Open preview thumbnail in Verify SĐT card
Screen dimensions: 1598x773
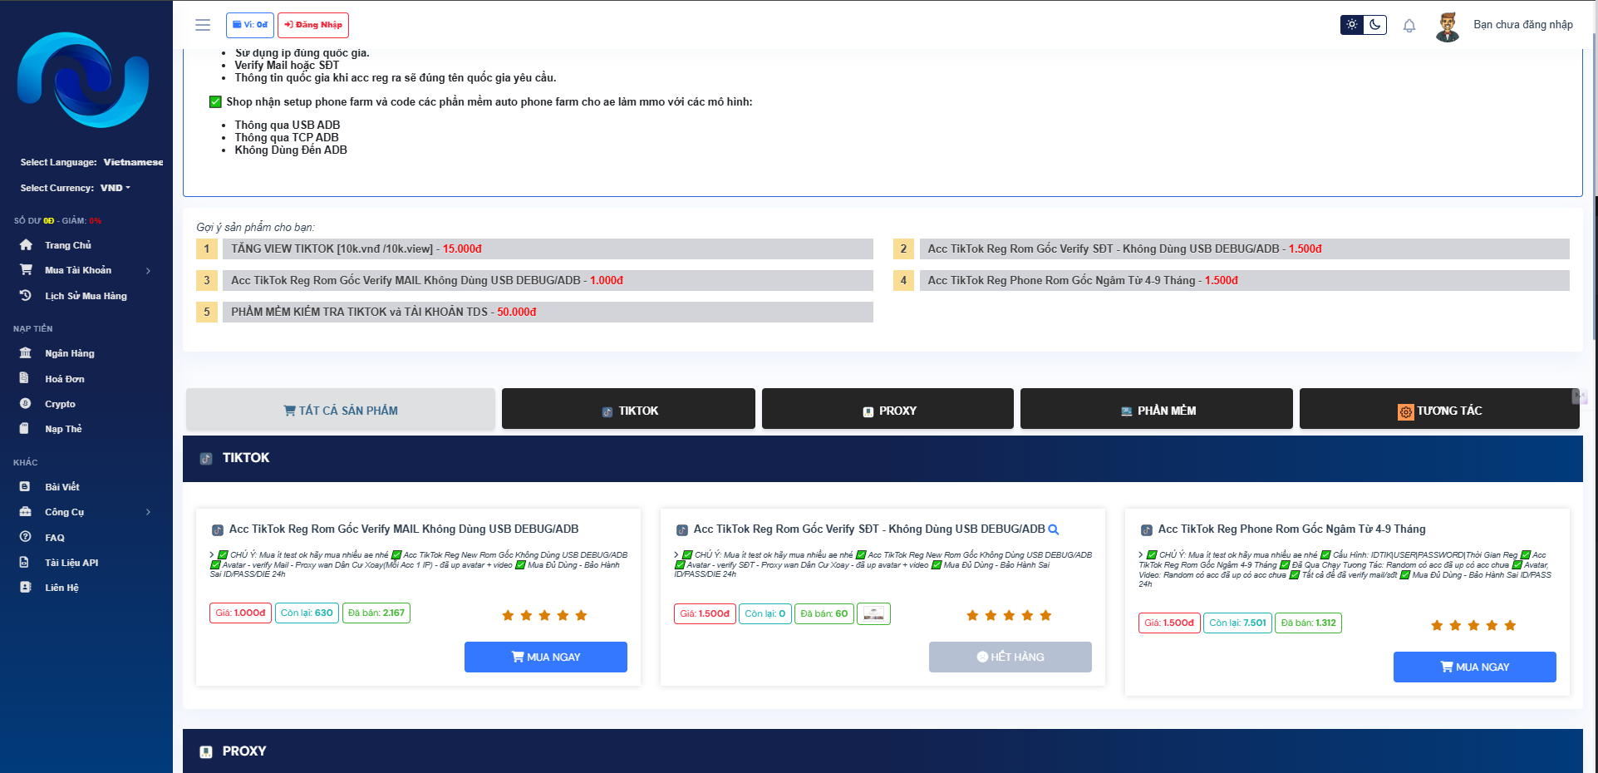pos(873,613)
